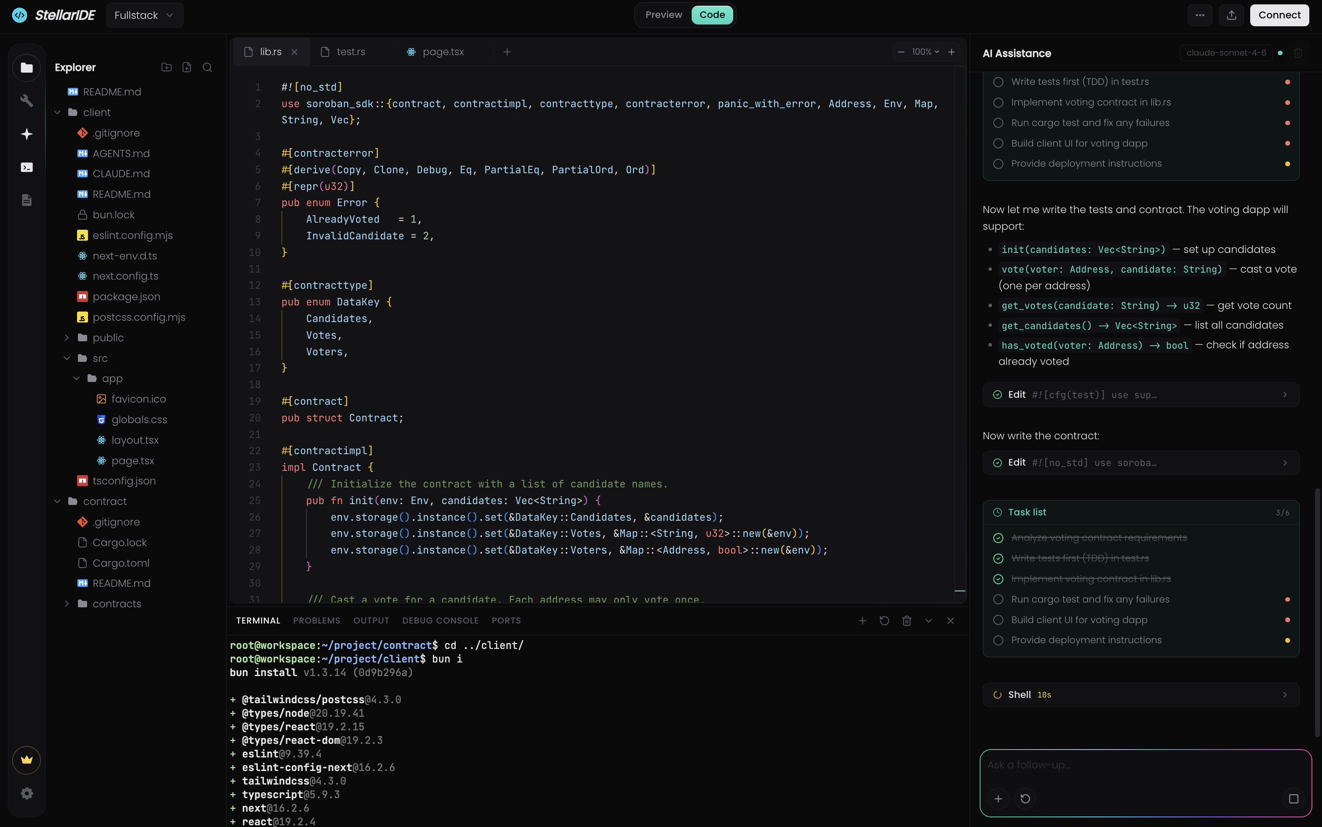1322x827 pixels.
Task: Open the more options ellipsis menu
Action: pos(1199,15)
